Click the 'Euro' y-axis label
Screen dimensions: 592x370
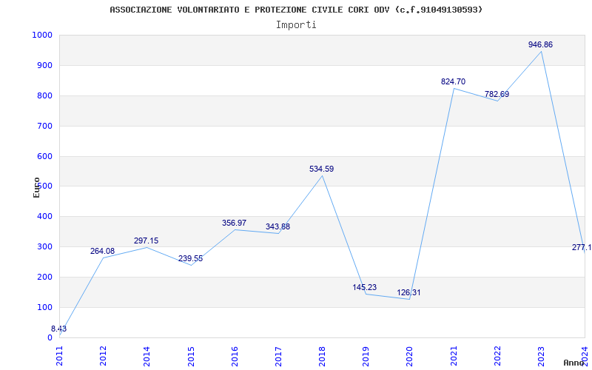[x=36, y=188]
